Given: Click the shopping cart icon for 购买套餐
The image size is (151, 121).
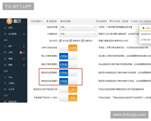Looking at the screenshot, I should tap(61, 21).
